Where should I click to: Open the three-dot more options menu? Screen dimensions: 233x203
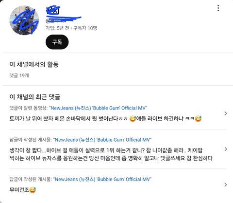coord(218,8)
